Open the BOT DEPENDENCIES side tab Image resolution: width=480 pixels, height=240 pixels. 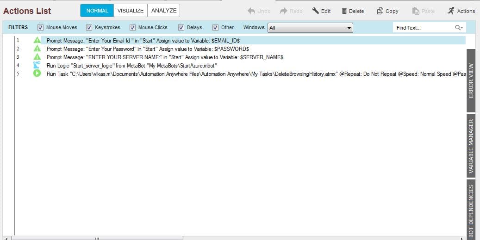point(471,210)
